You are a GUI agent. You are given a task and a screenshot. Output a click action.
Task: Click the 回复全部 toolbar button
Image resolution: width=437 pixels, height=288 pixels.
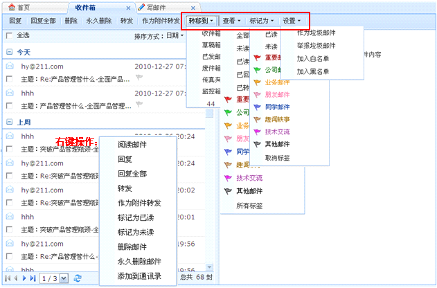tap(44, 21)
